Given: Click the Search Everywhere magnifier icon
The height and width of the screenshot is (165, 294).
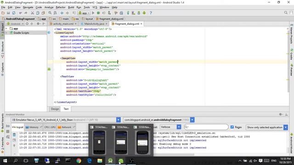Looking at the screenshot, I should (286, 12).
